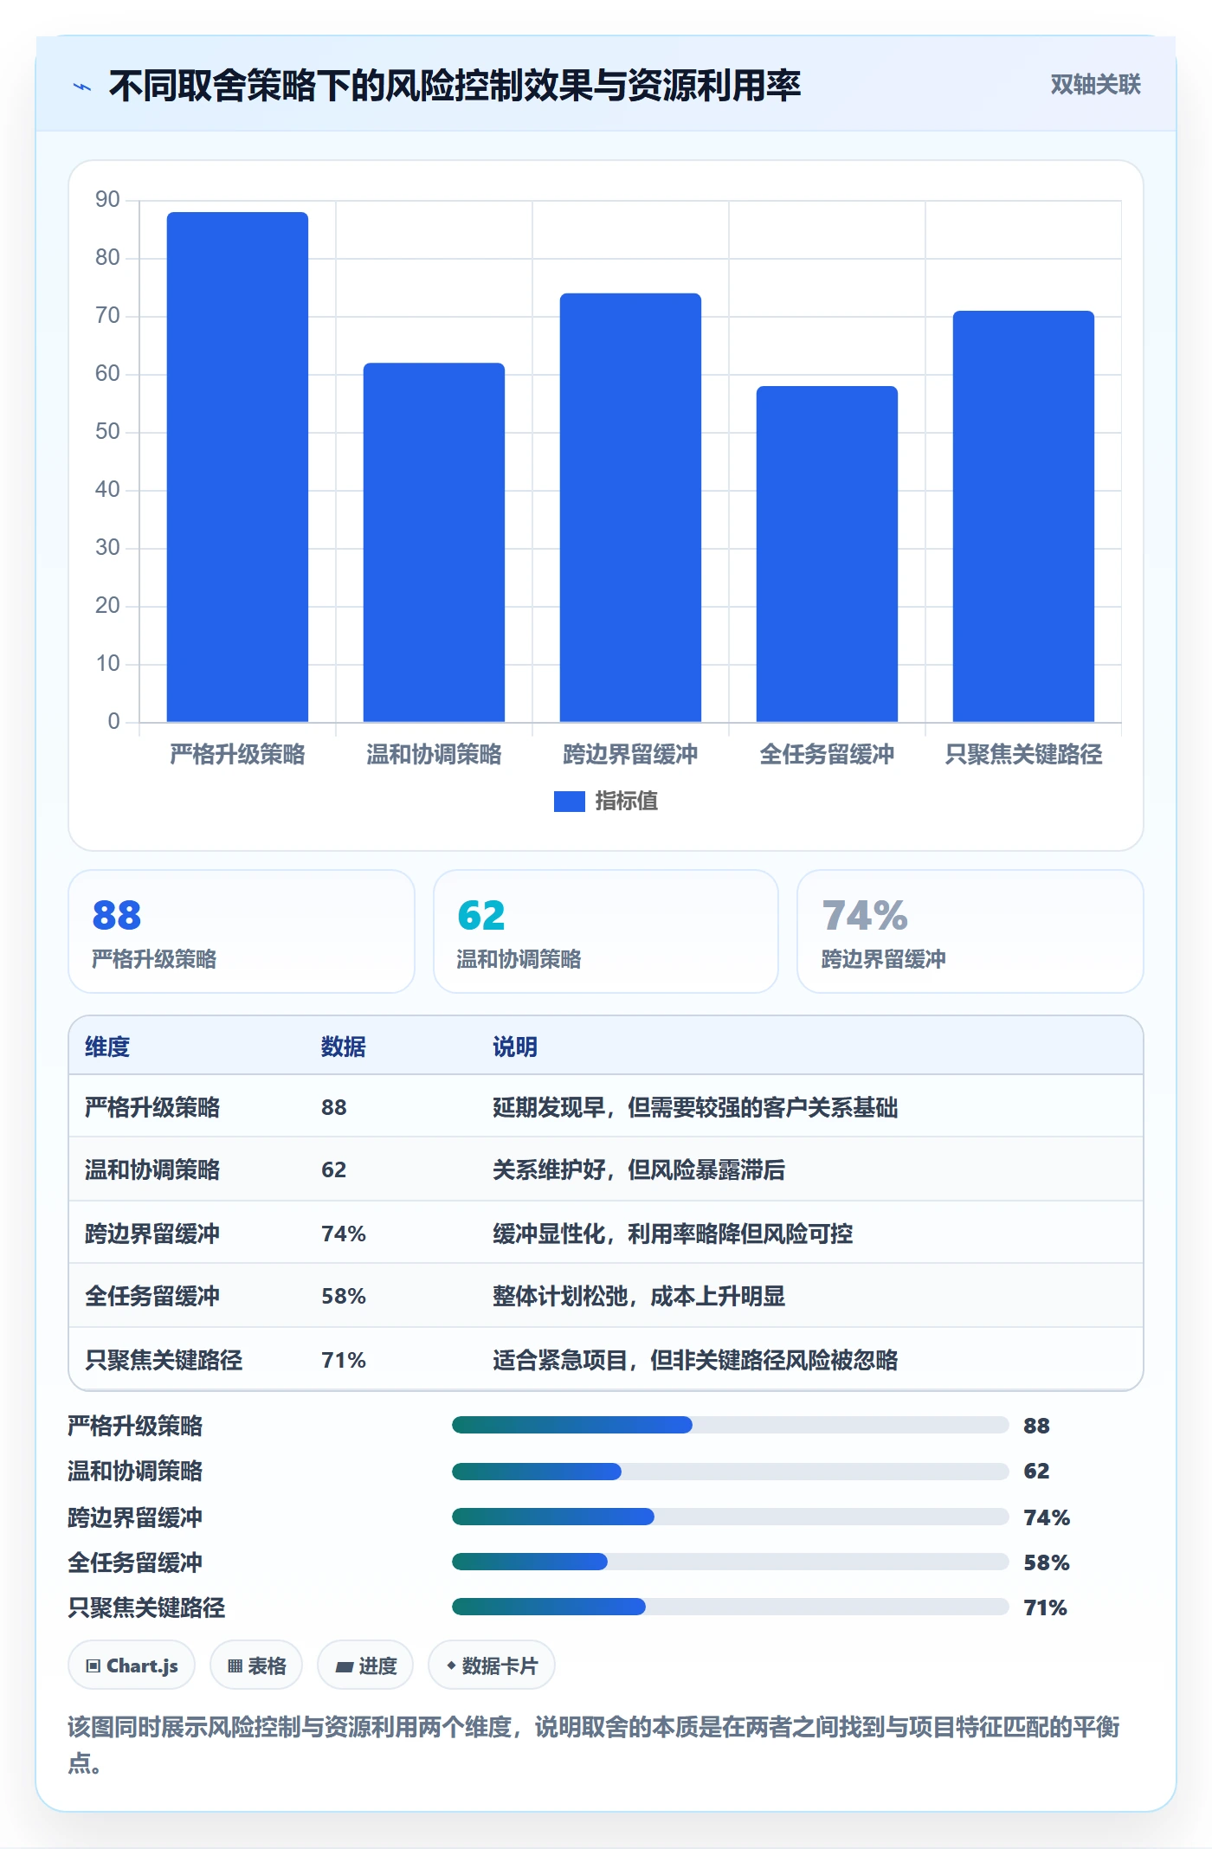Open the 88 严格升级策略 data card
The width and height of the screenshot is (1212, 1849).
pos(242,931)
